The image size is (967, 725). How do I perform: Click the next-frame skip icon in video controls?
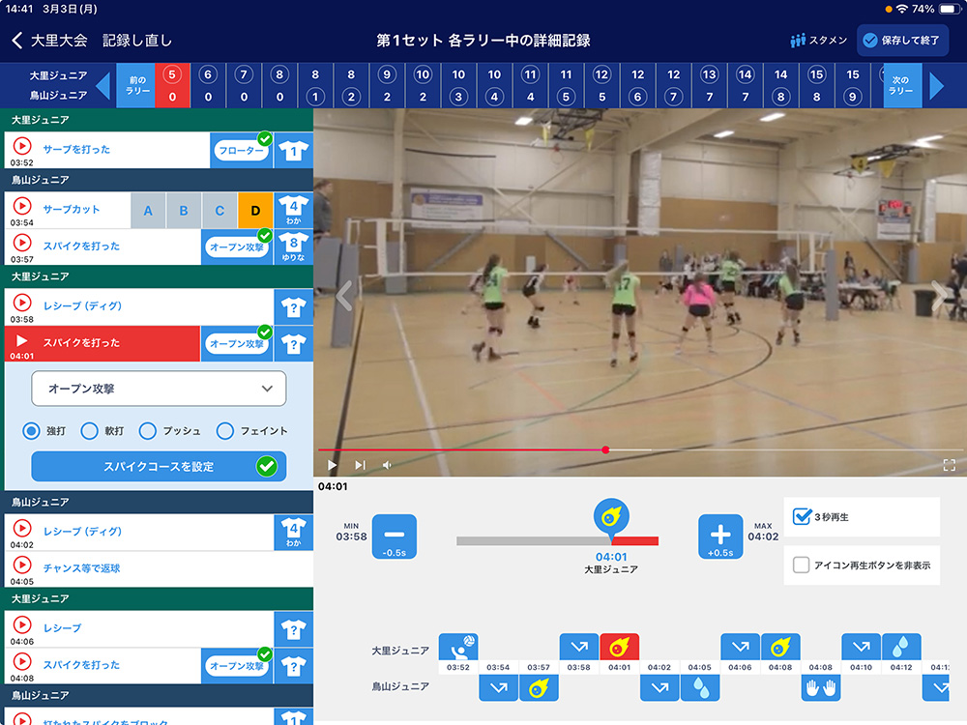point(360,465)
